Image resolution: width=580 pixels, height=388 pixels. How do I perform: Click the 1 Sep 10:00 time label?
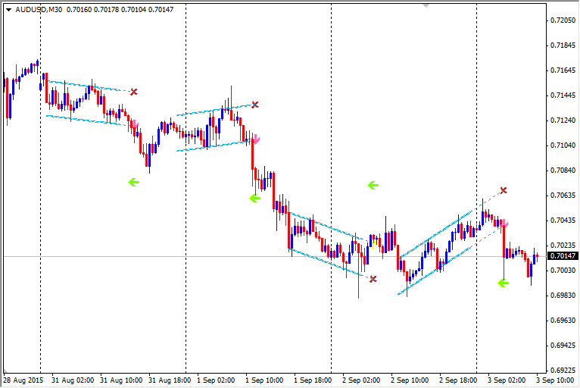(x=264, y=380)
